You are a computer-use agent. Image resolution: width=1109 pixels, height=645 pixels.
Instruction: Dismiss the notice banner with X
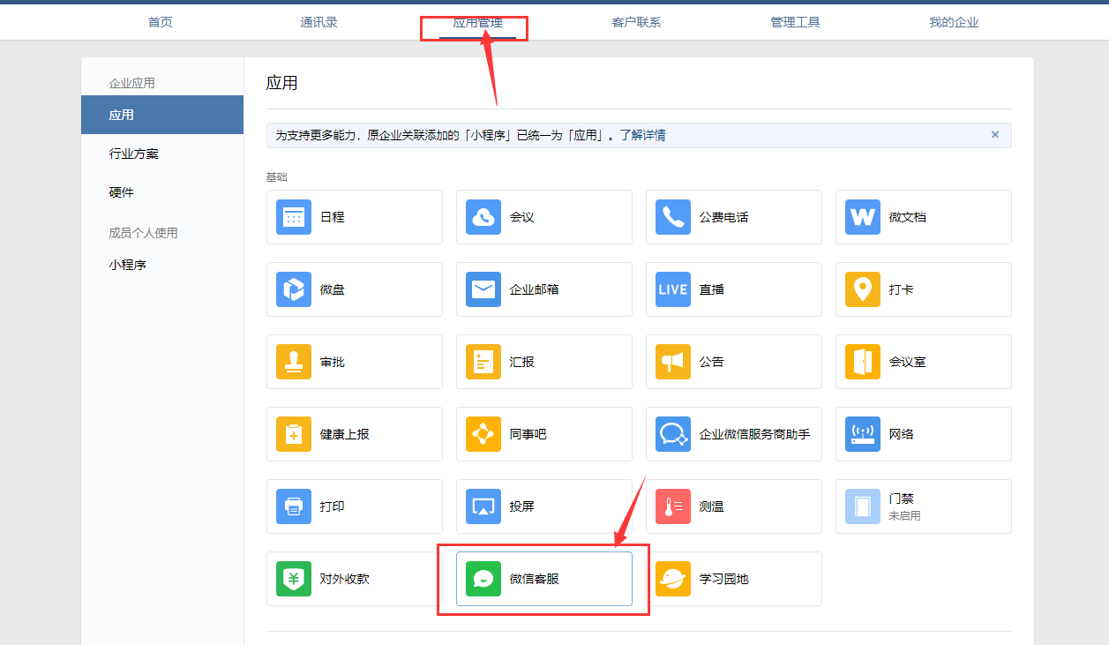pyautogui.click(x=995, y=135)
